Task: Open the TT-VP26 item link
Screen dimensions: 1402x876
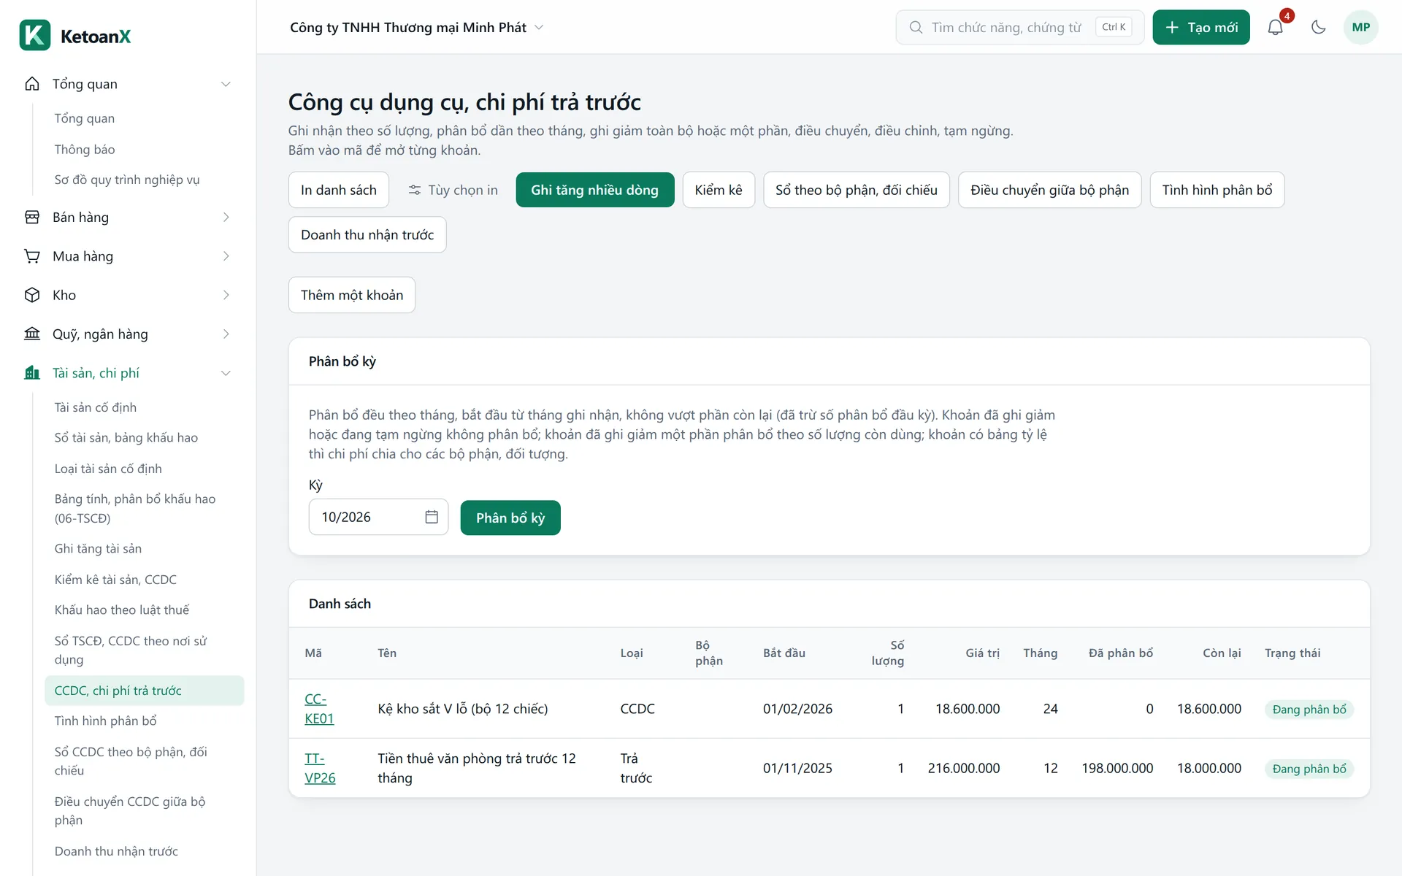Action: pyautogui.click(x=320, y=768)
